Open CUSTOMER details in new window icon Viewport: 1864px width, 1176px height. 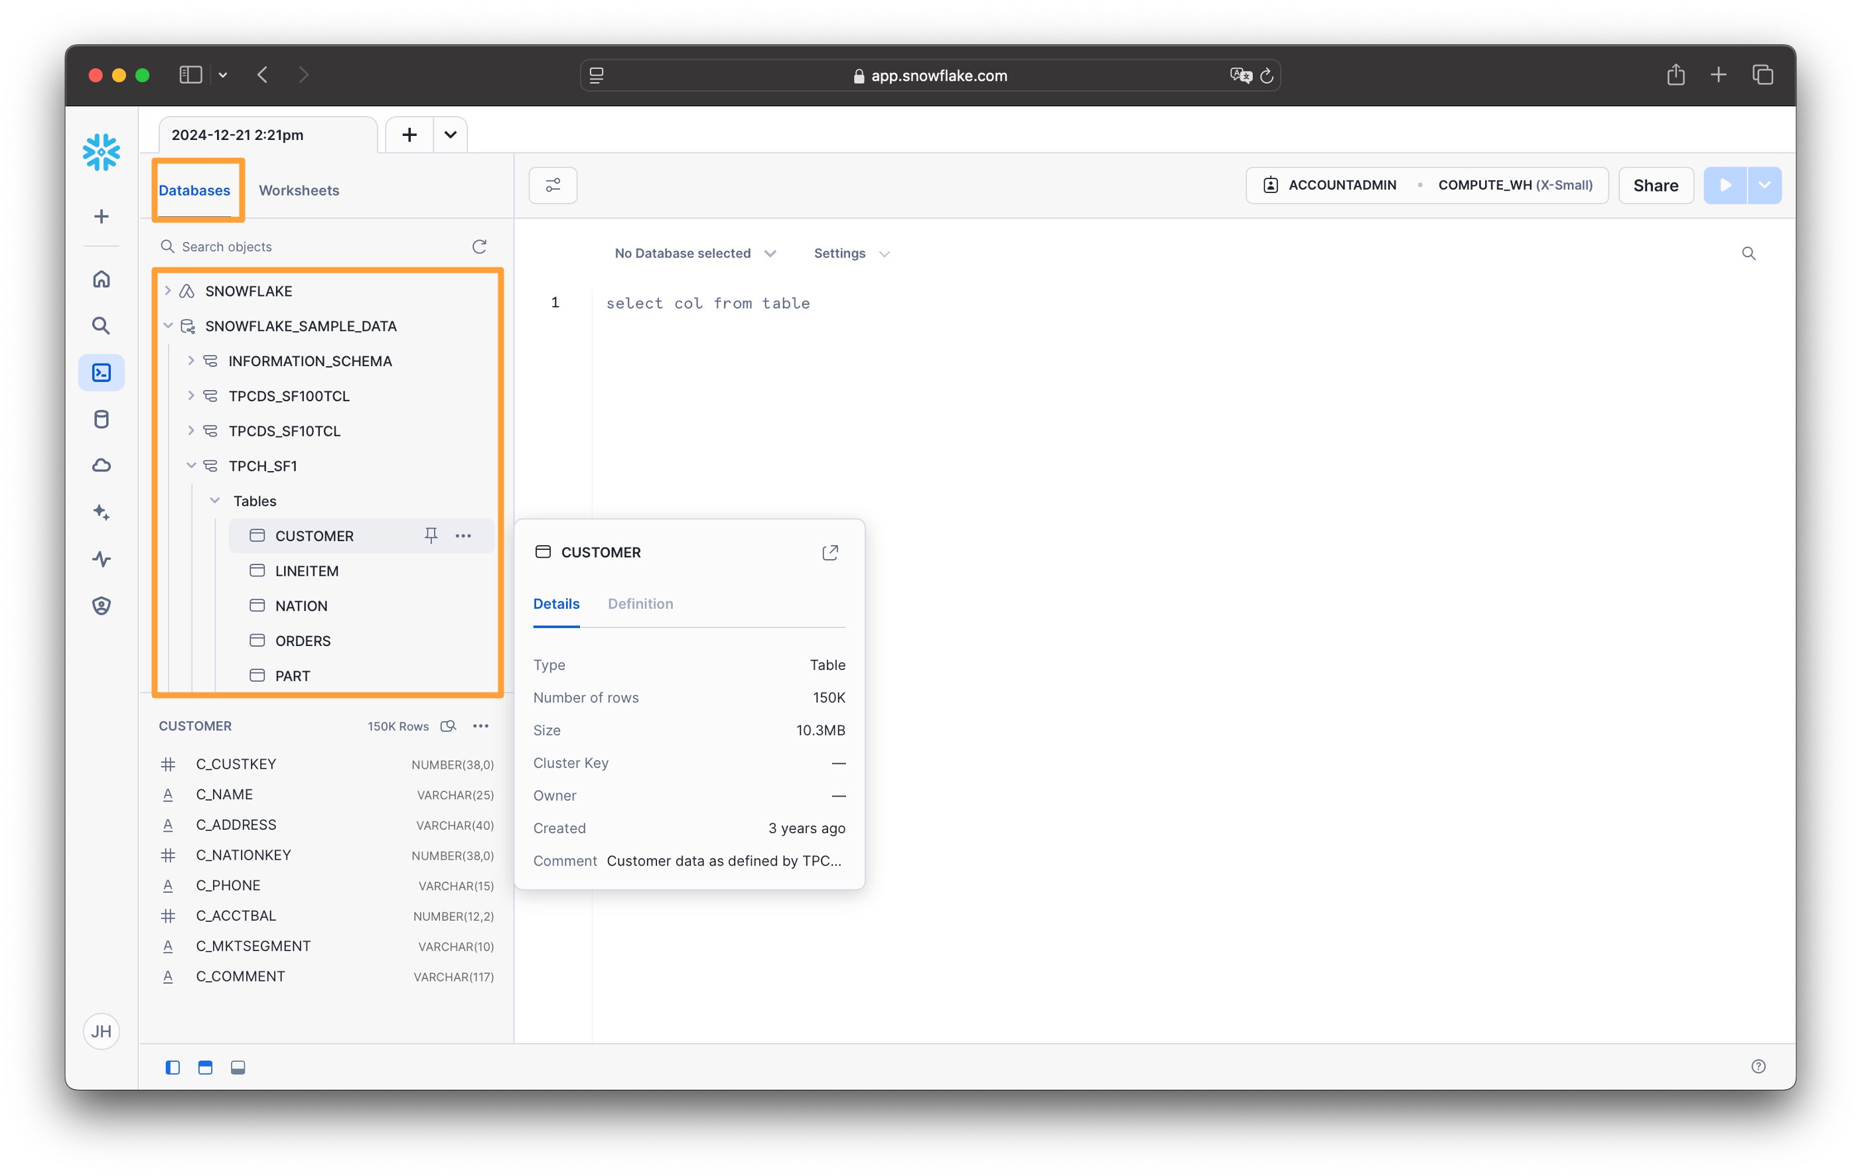pyautogui.click(x=830, y=553)
